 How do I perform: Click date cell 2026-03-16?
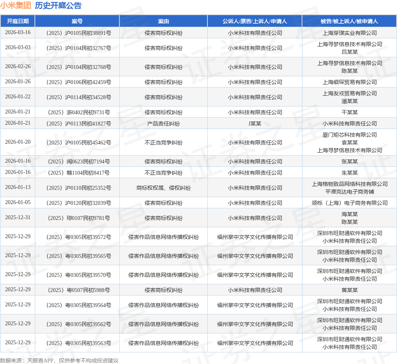pyautogui.click(x=18, y=33)
